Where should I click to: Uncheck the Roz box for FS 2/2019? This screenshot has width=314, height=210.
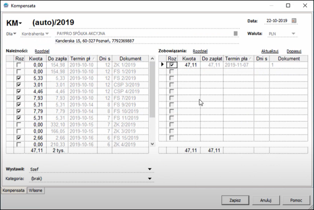[x=19, y=78]
